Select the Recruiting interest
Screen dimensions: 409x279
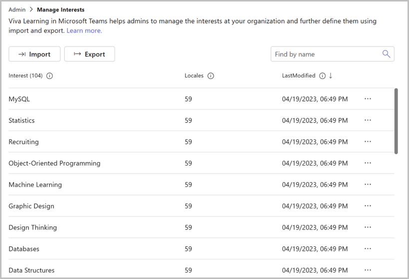tap(24, 142)
